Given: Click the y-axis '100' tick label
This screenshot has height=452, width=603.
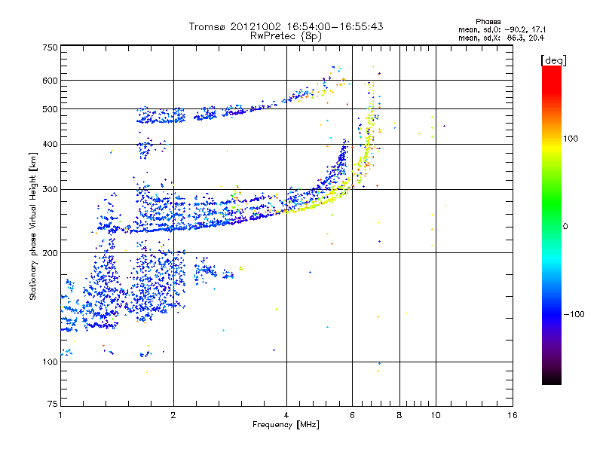Looking at the screenshot, I should click(50, 362).
